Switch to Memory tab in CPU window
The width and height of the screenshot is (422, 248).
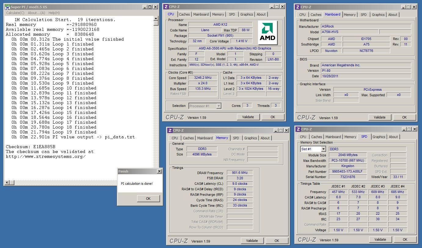tap(218, 14)
